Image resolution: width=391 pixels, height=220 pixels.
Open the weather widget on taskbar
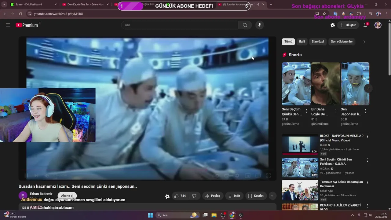click(14, 215)
